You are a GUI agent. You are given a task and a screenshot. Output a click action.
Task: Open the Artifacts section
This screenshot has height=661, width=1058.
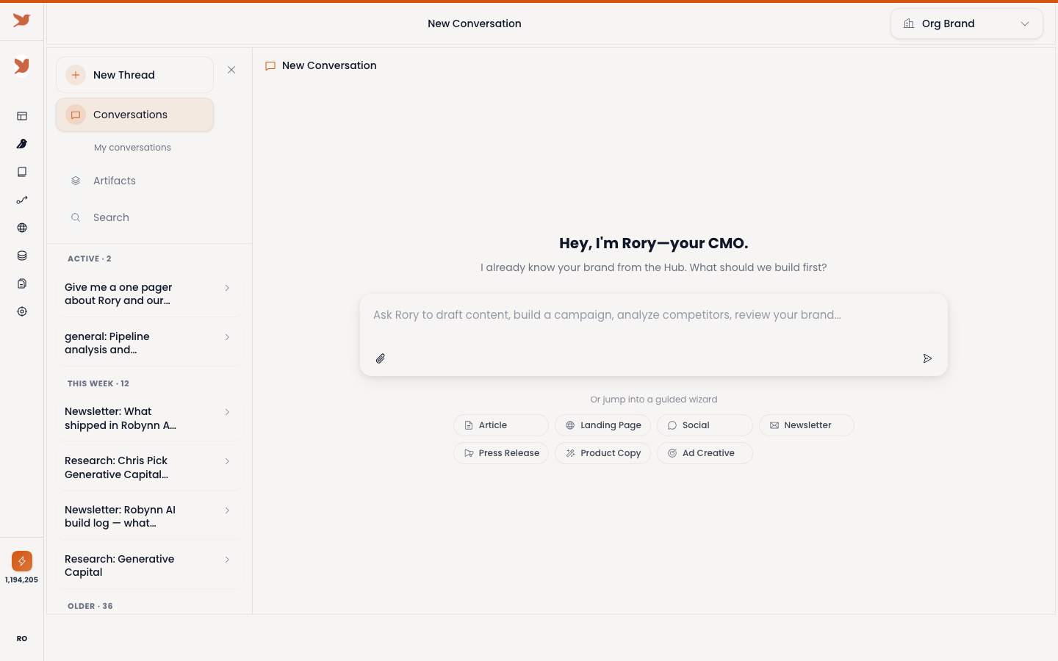point(115,181)
